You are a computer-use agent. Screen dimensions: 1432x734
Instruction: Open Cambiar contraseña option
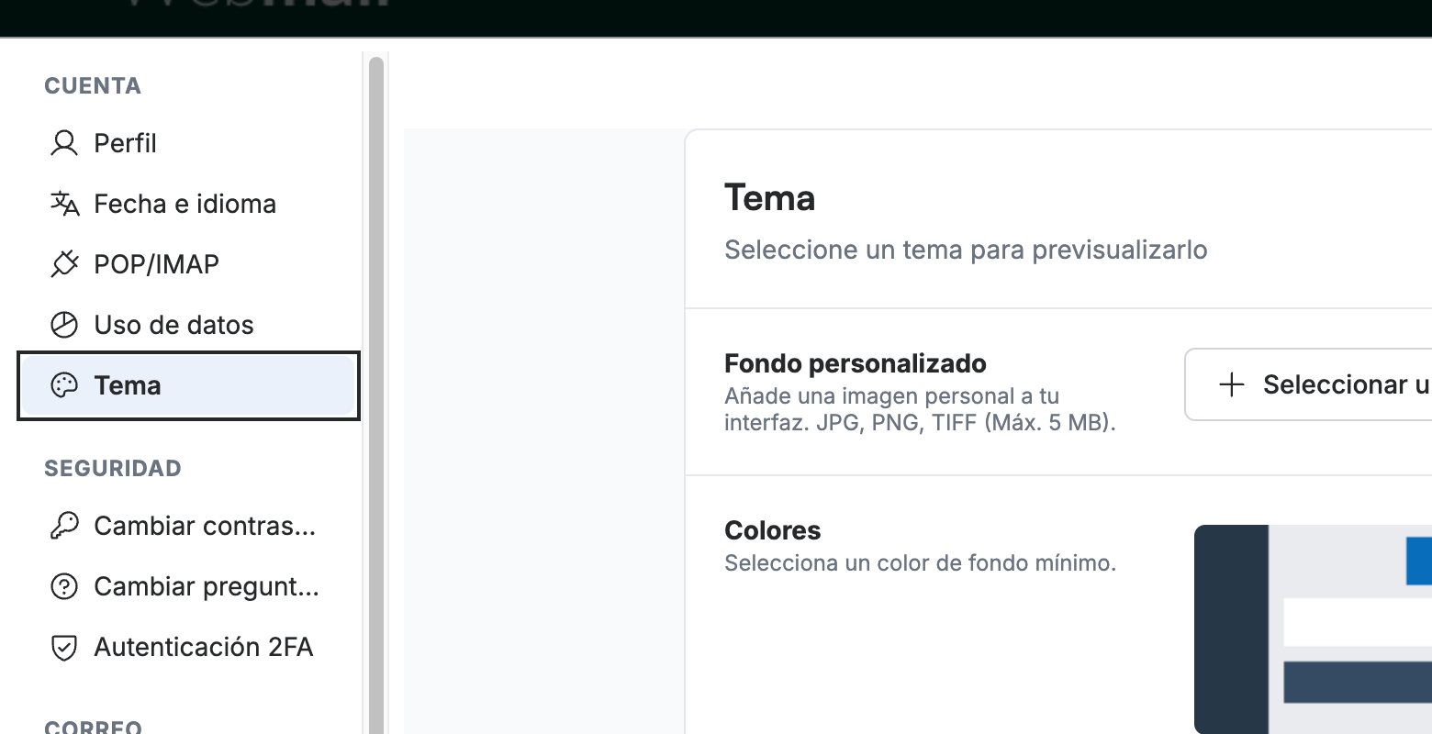[x=188, y=526]
